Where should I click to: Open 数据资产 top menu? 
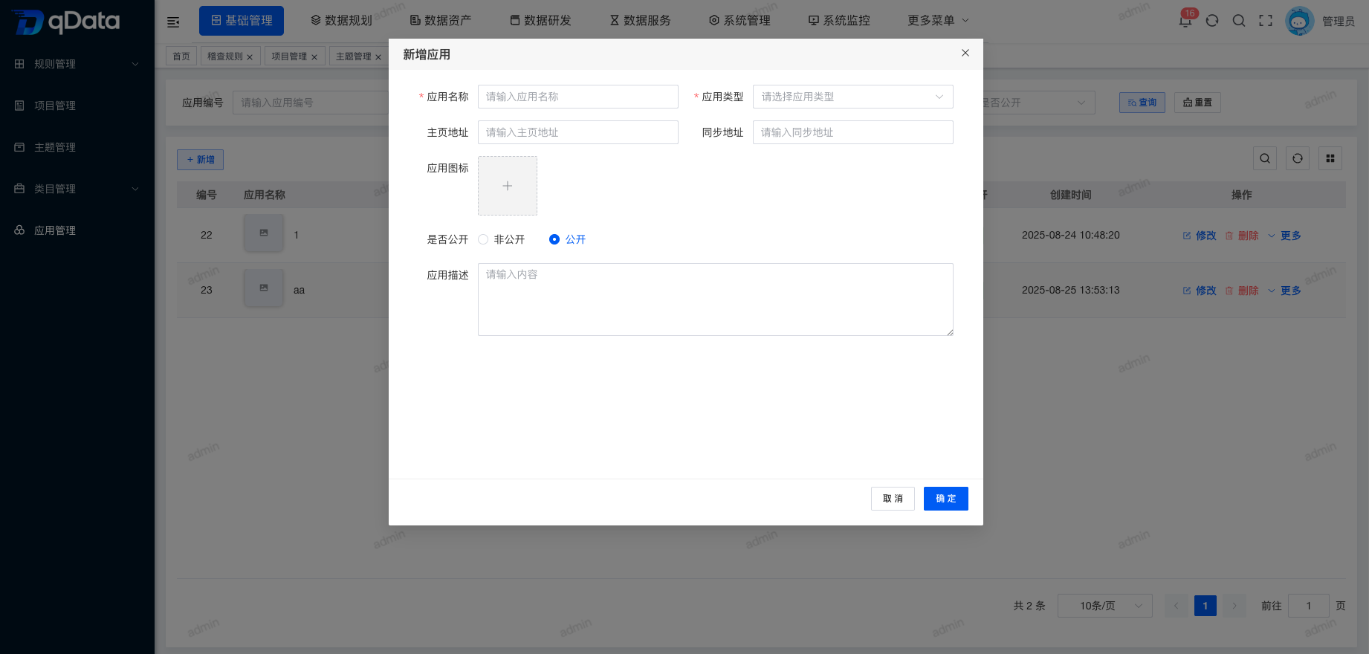click(441, 21)
